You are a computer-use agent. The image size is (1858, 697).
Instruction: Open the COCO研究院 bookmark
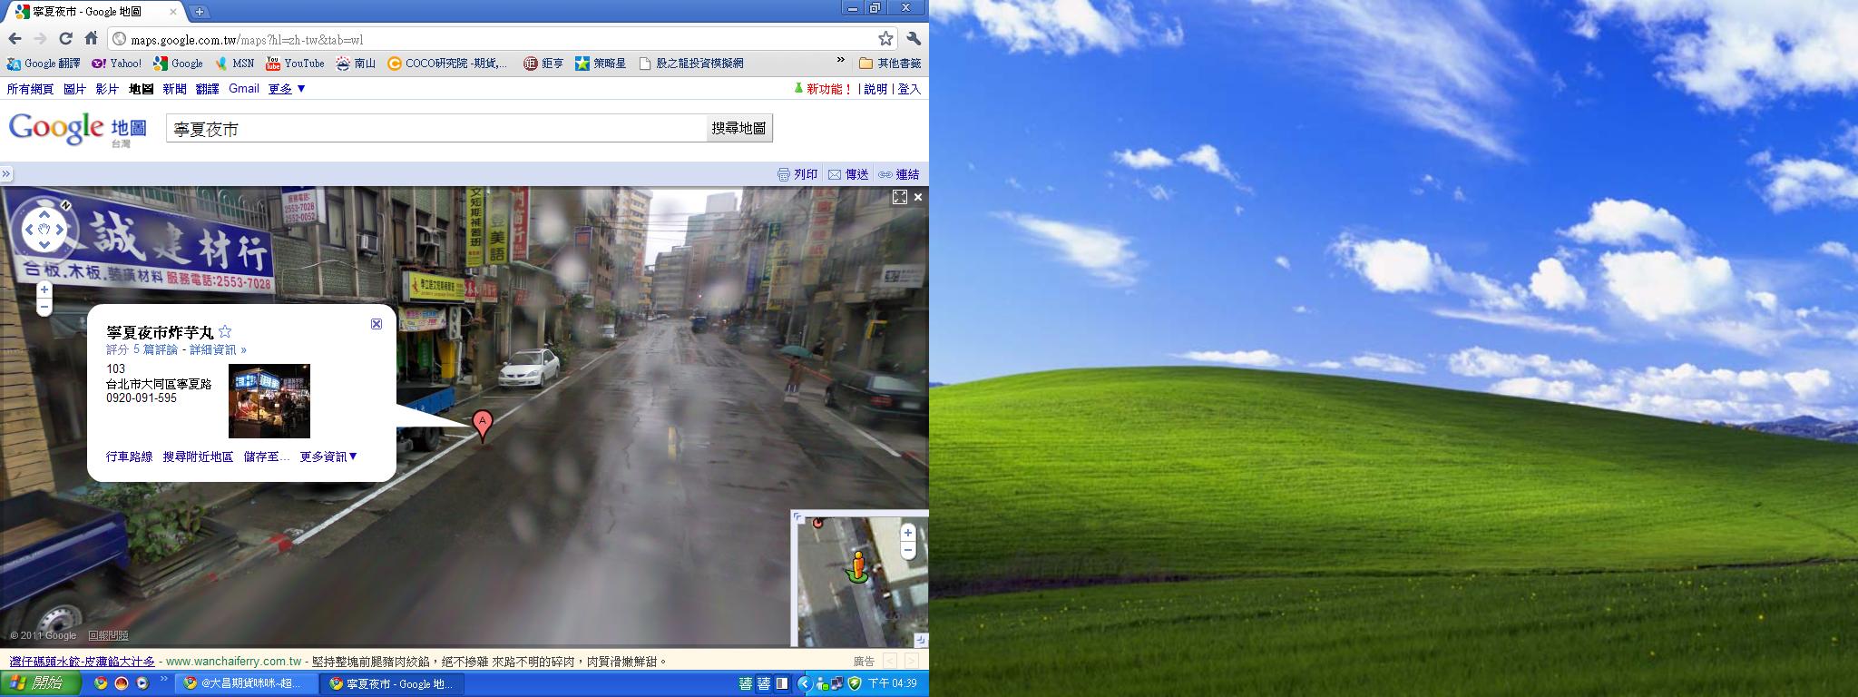click(447, 64)
